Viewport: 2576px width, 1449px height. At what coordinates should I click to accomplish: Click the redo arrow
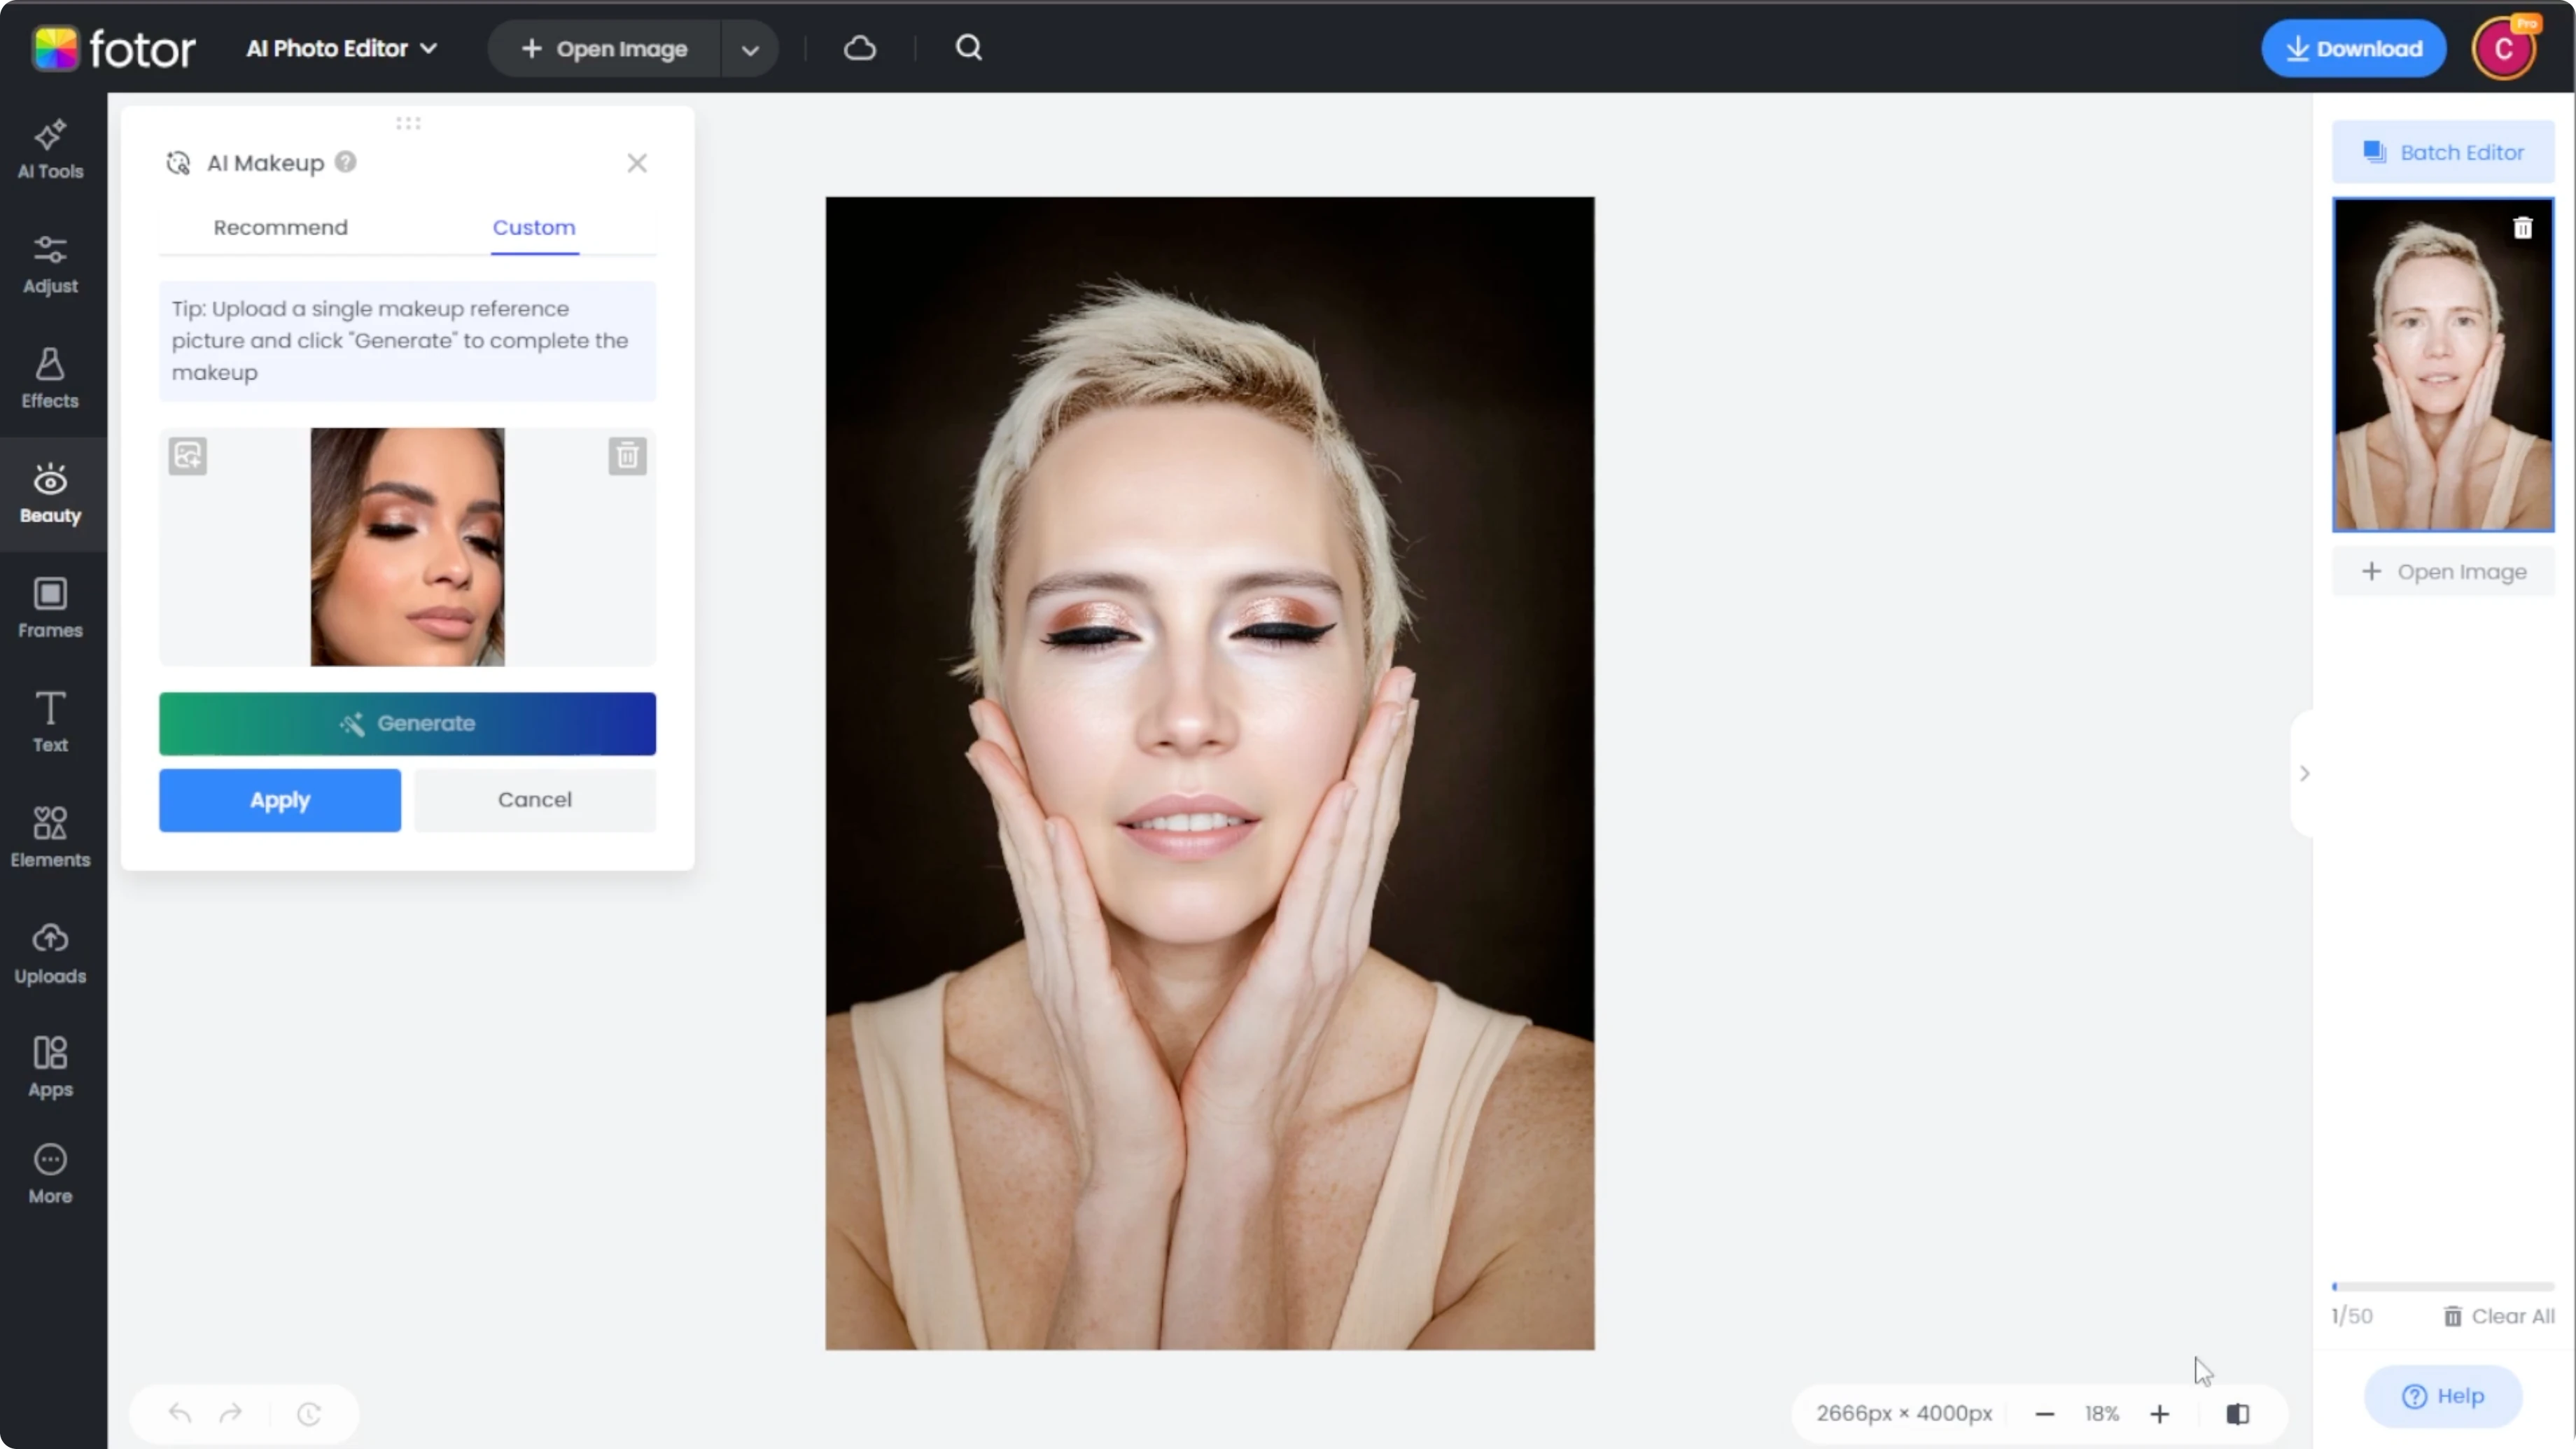[x=231, y=1414]
